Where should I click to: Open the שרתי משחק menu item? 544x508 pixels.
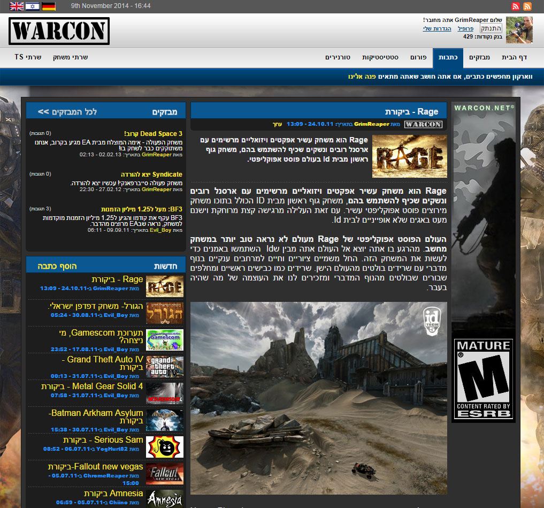(70, 57)
